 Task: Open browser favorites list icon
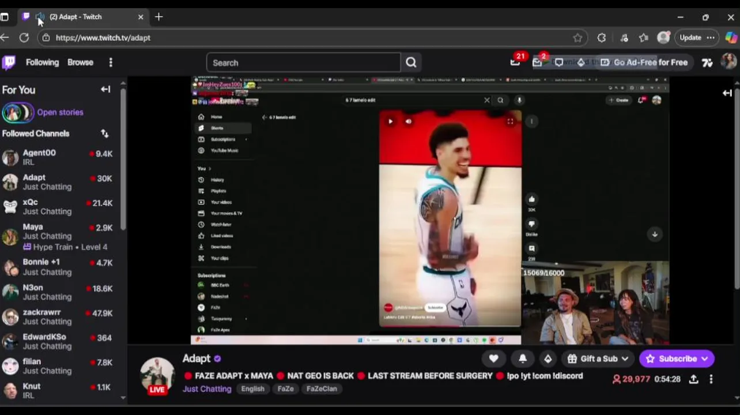pyautogui.click(x=644, y=37)
